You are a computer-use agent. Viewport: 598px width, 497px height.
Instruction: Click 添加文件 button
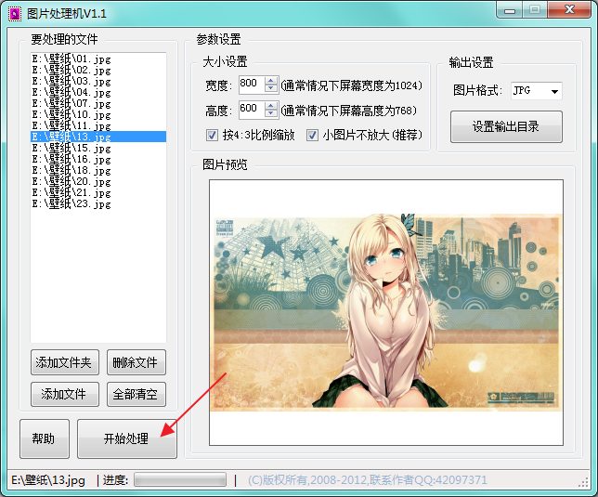pyautogui.click(x=65, y=394)
